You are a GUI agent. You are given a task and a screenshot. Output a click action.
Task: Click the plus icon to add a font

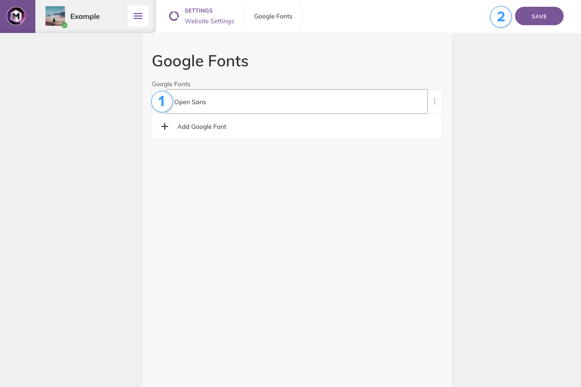(165, 126)
